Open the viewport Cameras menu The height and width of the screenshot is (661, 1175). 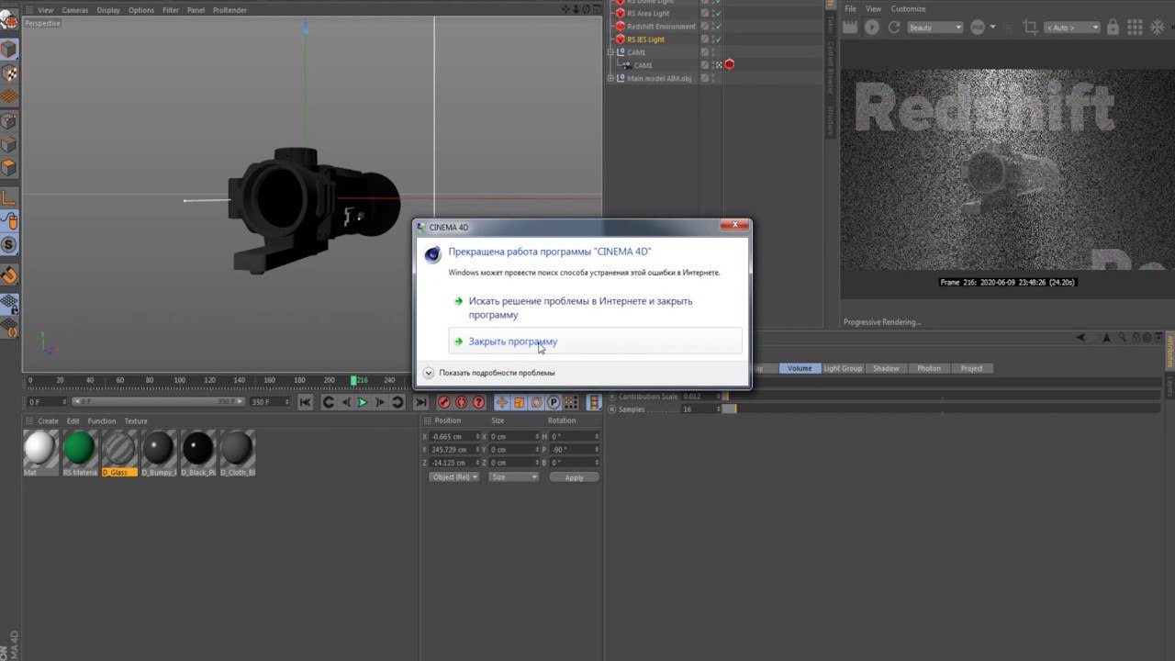pyautogui.click(x=75, y=10)
